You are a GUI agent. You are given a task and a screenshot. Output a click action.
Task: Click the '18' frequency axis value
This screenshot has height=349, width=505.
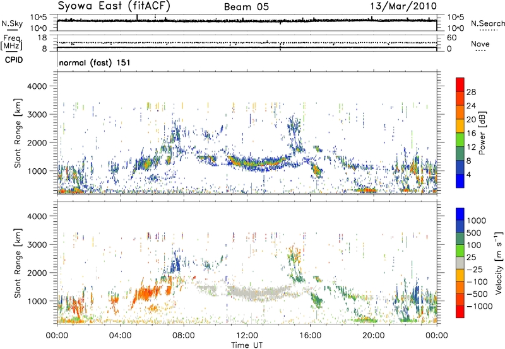click(42, 38)
